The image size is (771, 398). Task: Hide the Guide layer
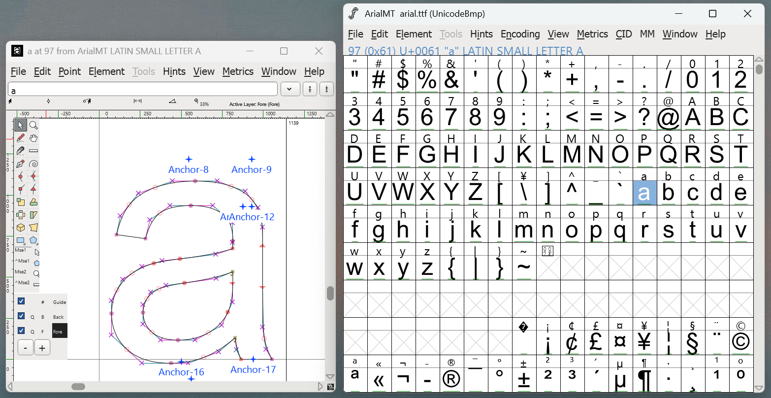pyautogui.click(x=21, y=301)
